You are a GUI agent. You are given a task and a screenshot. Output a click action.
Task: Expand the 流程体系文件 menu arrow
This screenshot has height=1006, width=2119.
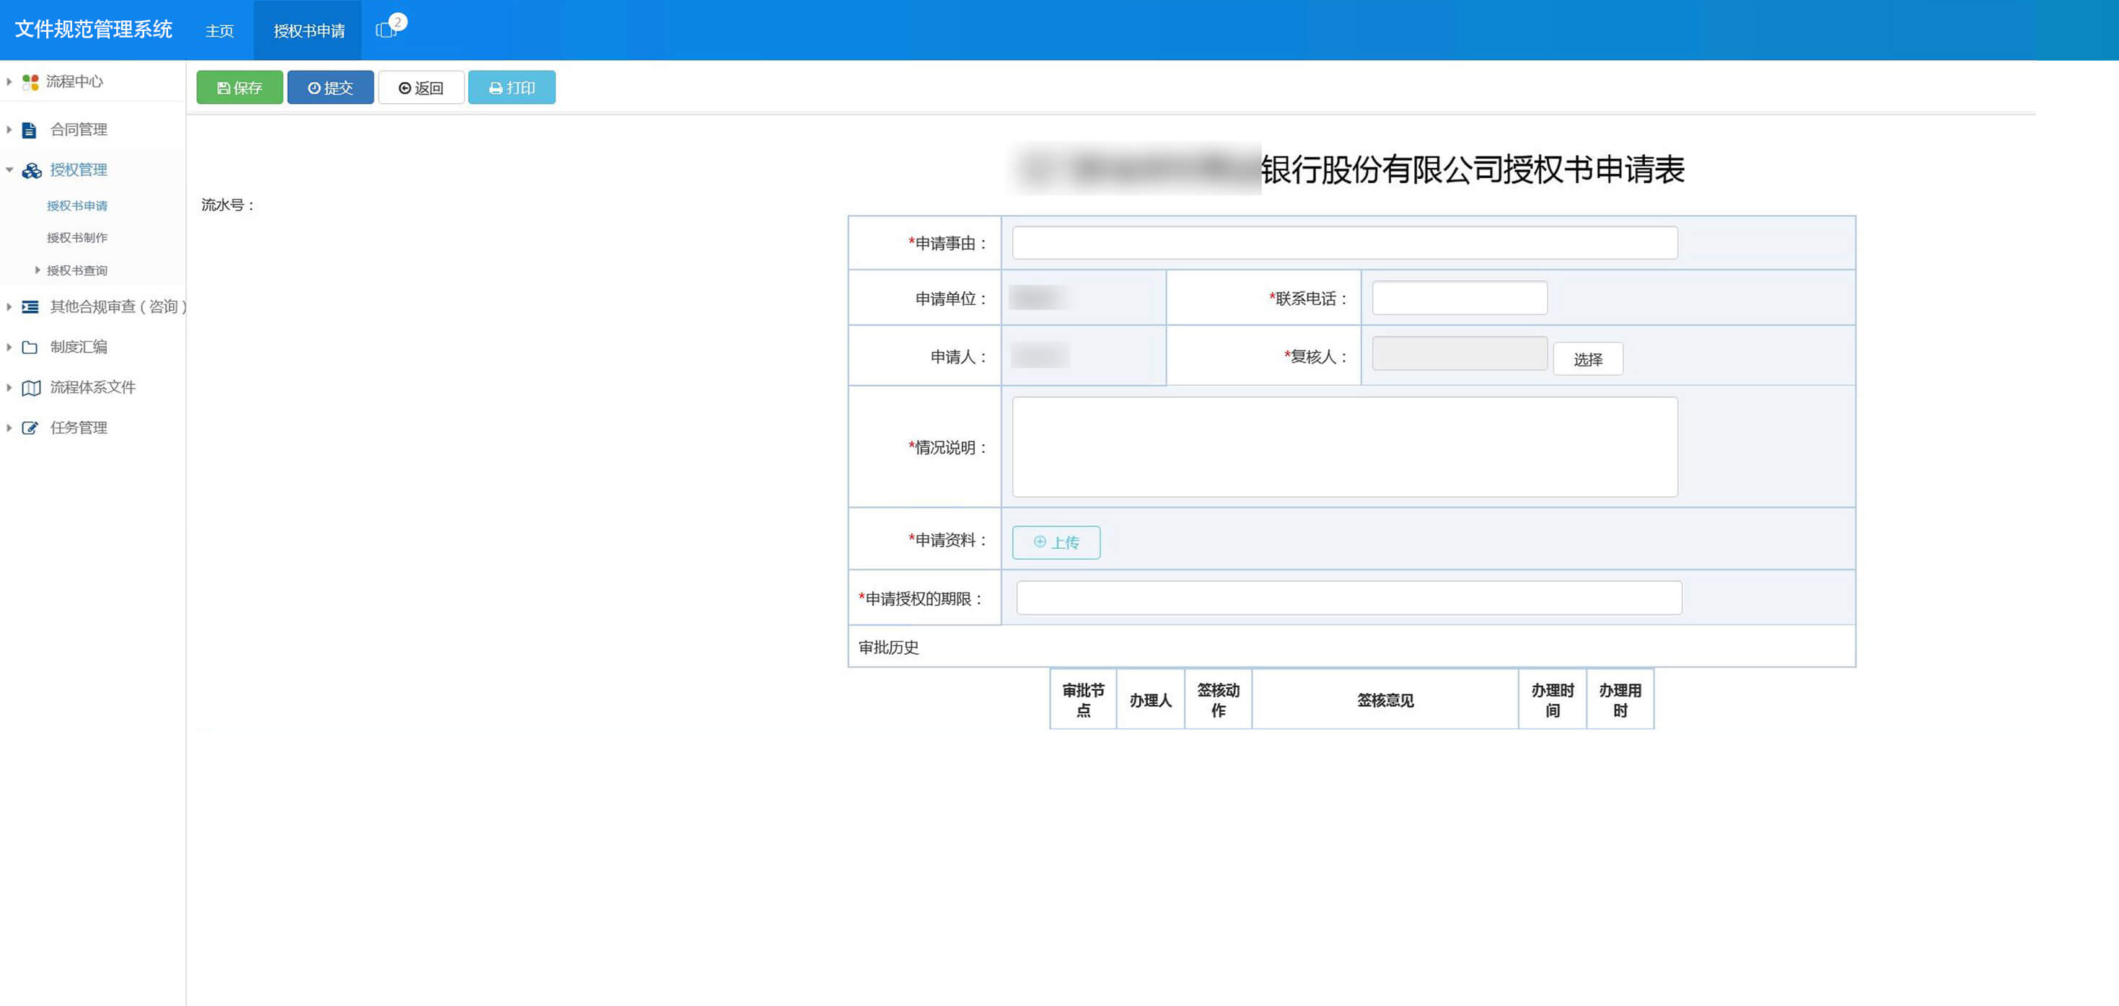coord(9,387)
